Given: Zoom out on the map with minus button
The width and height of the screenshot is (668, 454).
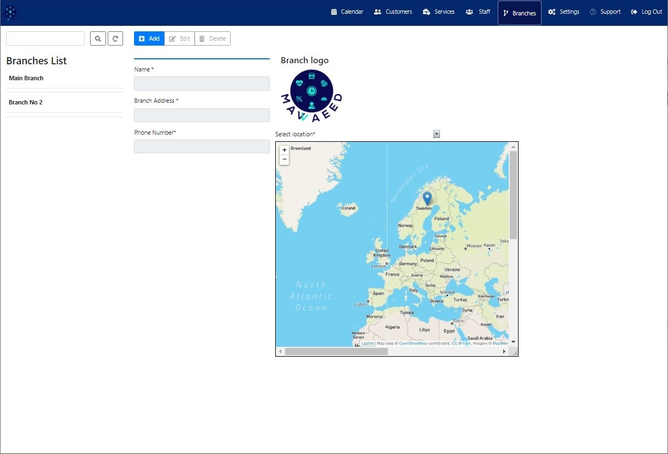Looking at the screenshot, I should pyautogui.click(x=284, y=159).
